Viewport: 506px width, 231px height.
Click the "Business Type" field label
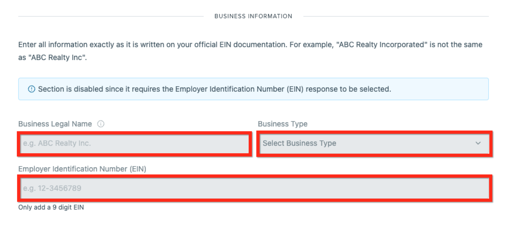point(282,124)
